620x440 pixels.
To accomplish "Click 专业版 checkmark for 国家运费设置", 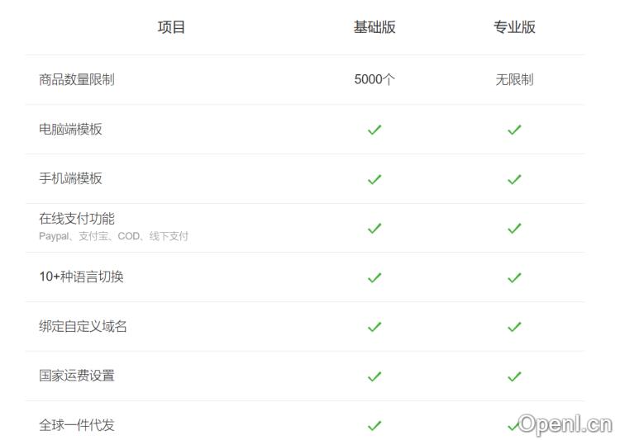I will (514, 376).
